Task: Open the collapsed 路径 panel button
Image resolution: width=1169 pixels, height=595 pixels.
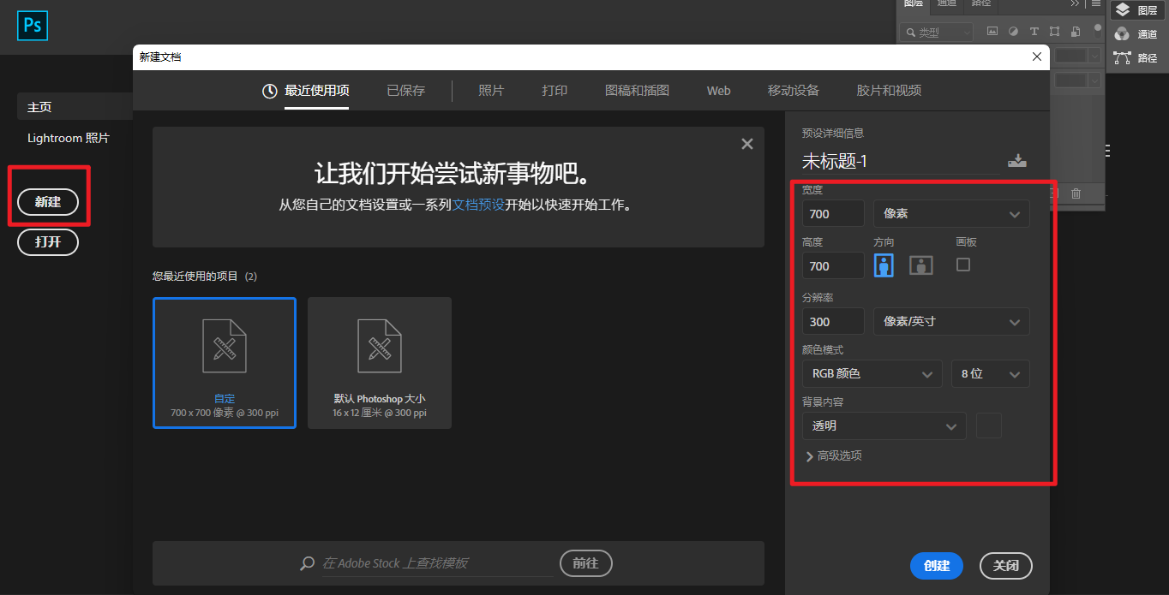Action: [1137, 58]
